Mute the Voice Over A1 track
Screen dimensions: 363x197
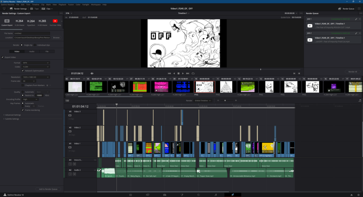pos(74,164)
